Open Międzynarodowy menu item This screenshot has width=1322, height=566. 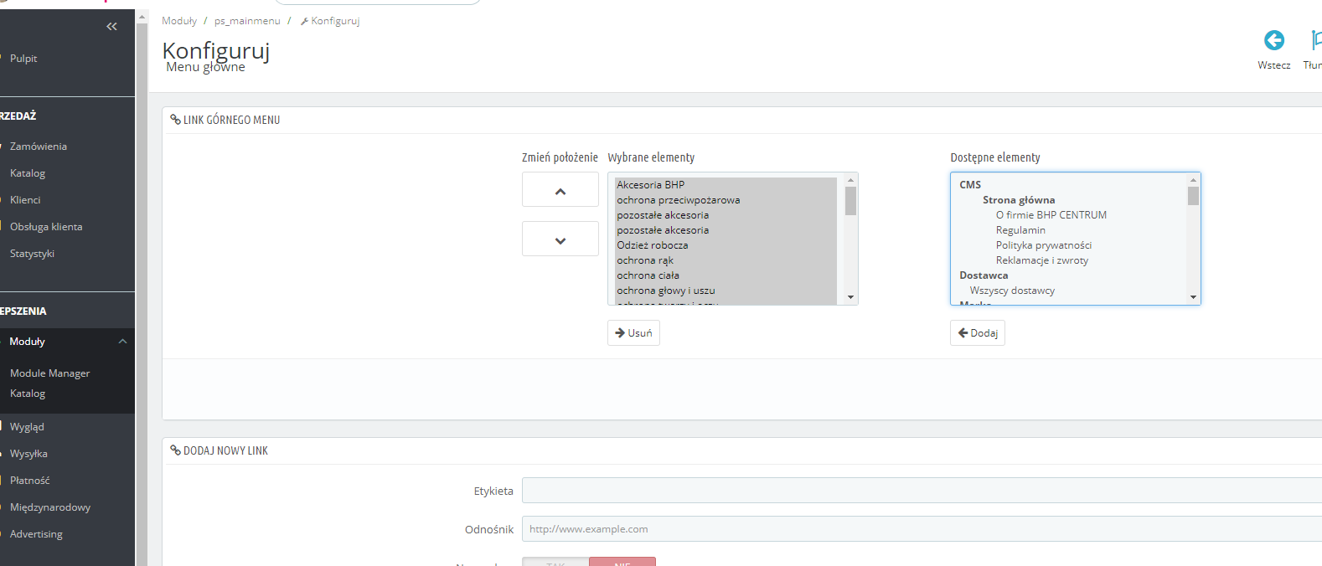(x=50, y=507)
